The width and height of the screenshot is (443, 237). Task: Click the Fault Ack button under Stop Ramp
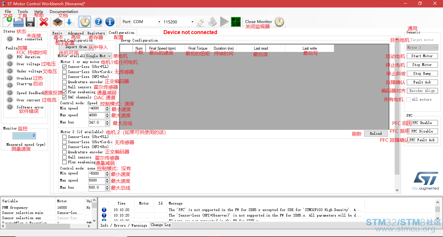coord(422,82)
